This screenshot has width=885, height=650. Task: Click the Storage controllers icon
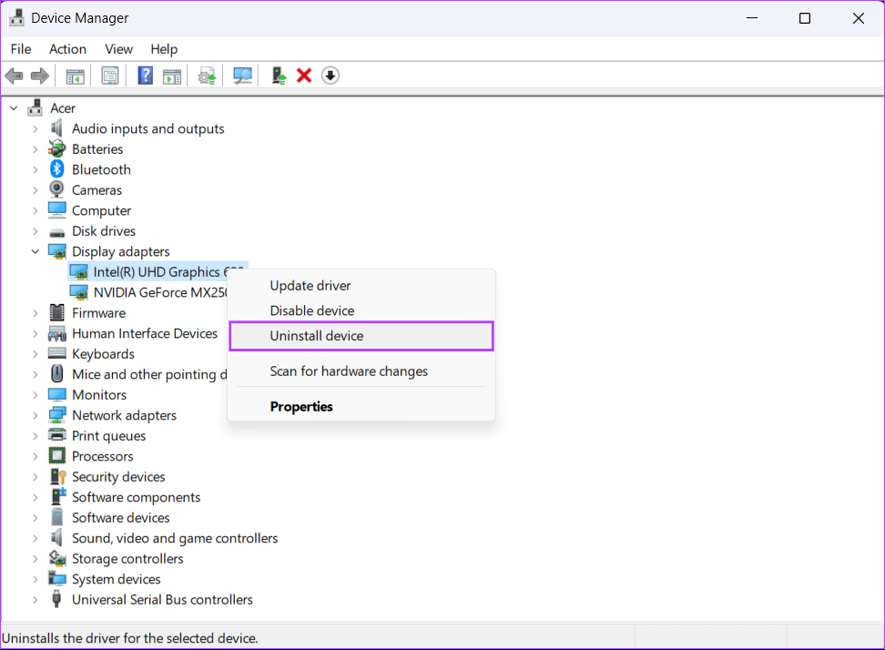pyautogui.click(x=57, y=558)
